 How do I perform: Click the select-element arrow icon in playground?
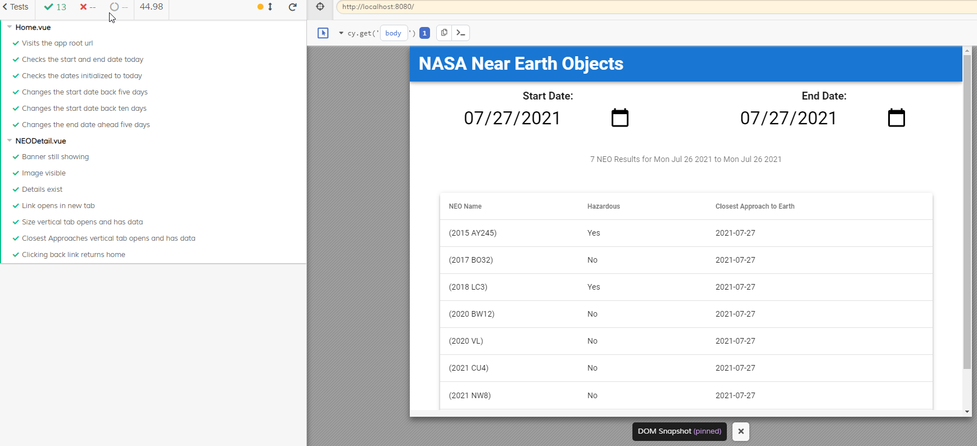(323, 33)
